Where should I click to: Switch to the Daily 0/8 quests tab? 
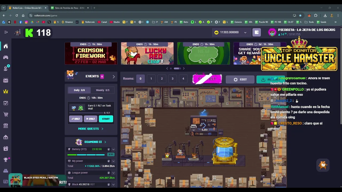click(79, 90)
